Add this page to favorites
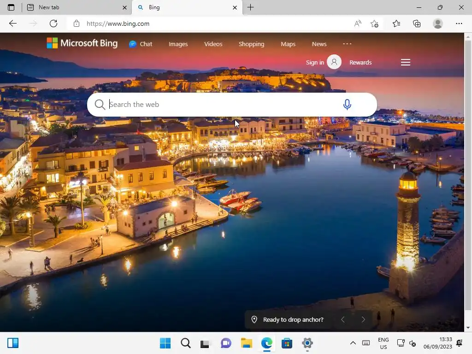 coord(374,24)
